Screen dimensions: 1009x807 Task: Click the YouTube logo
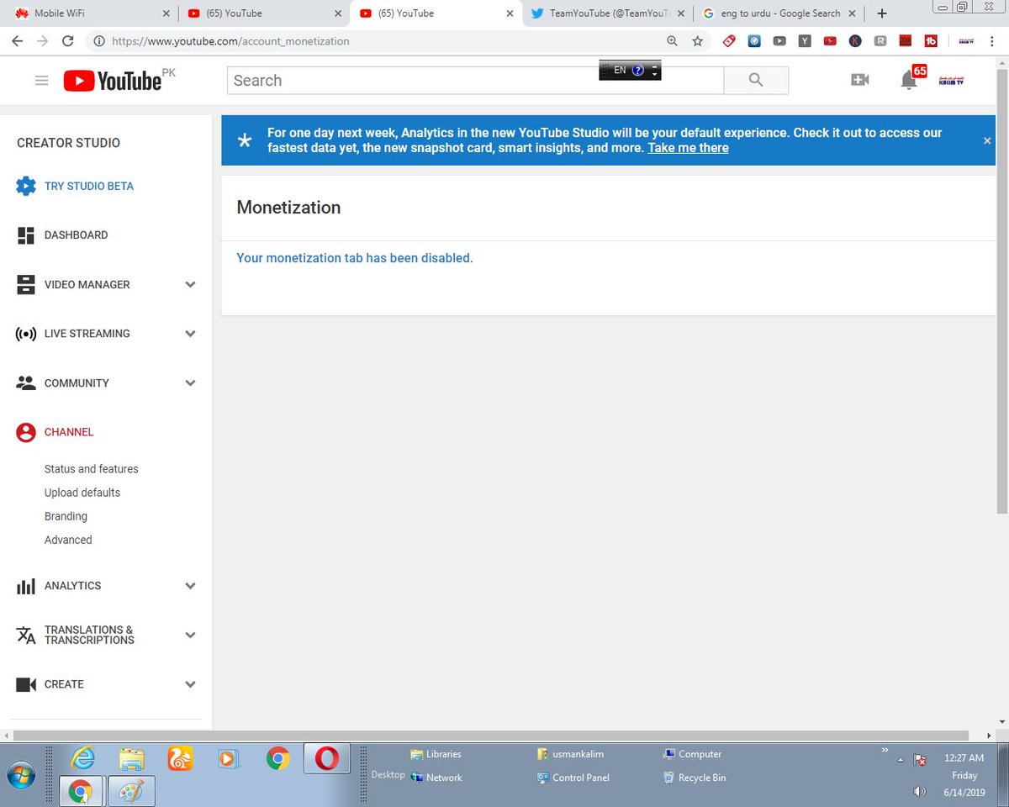click(113, 81)
